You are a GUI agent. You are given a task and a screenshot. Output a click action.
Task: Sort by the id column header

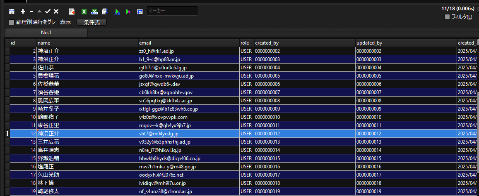click(x=23, y=43)
